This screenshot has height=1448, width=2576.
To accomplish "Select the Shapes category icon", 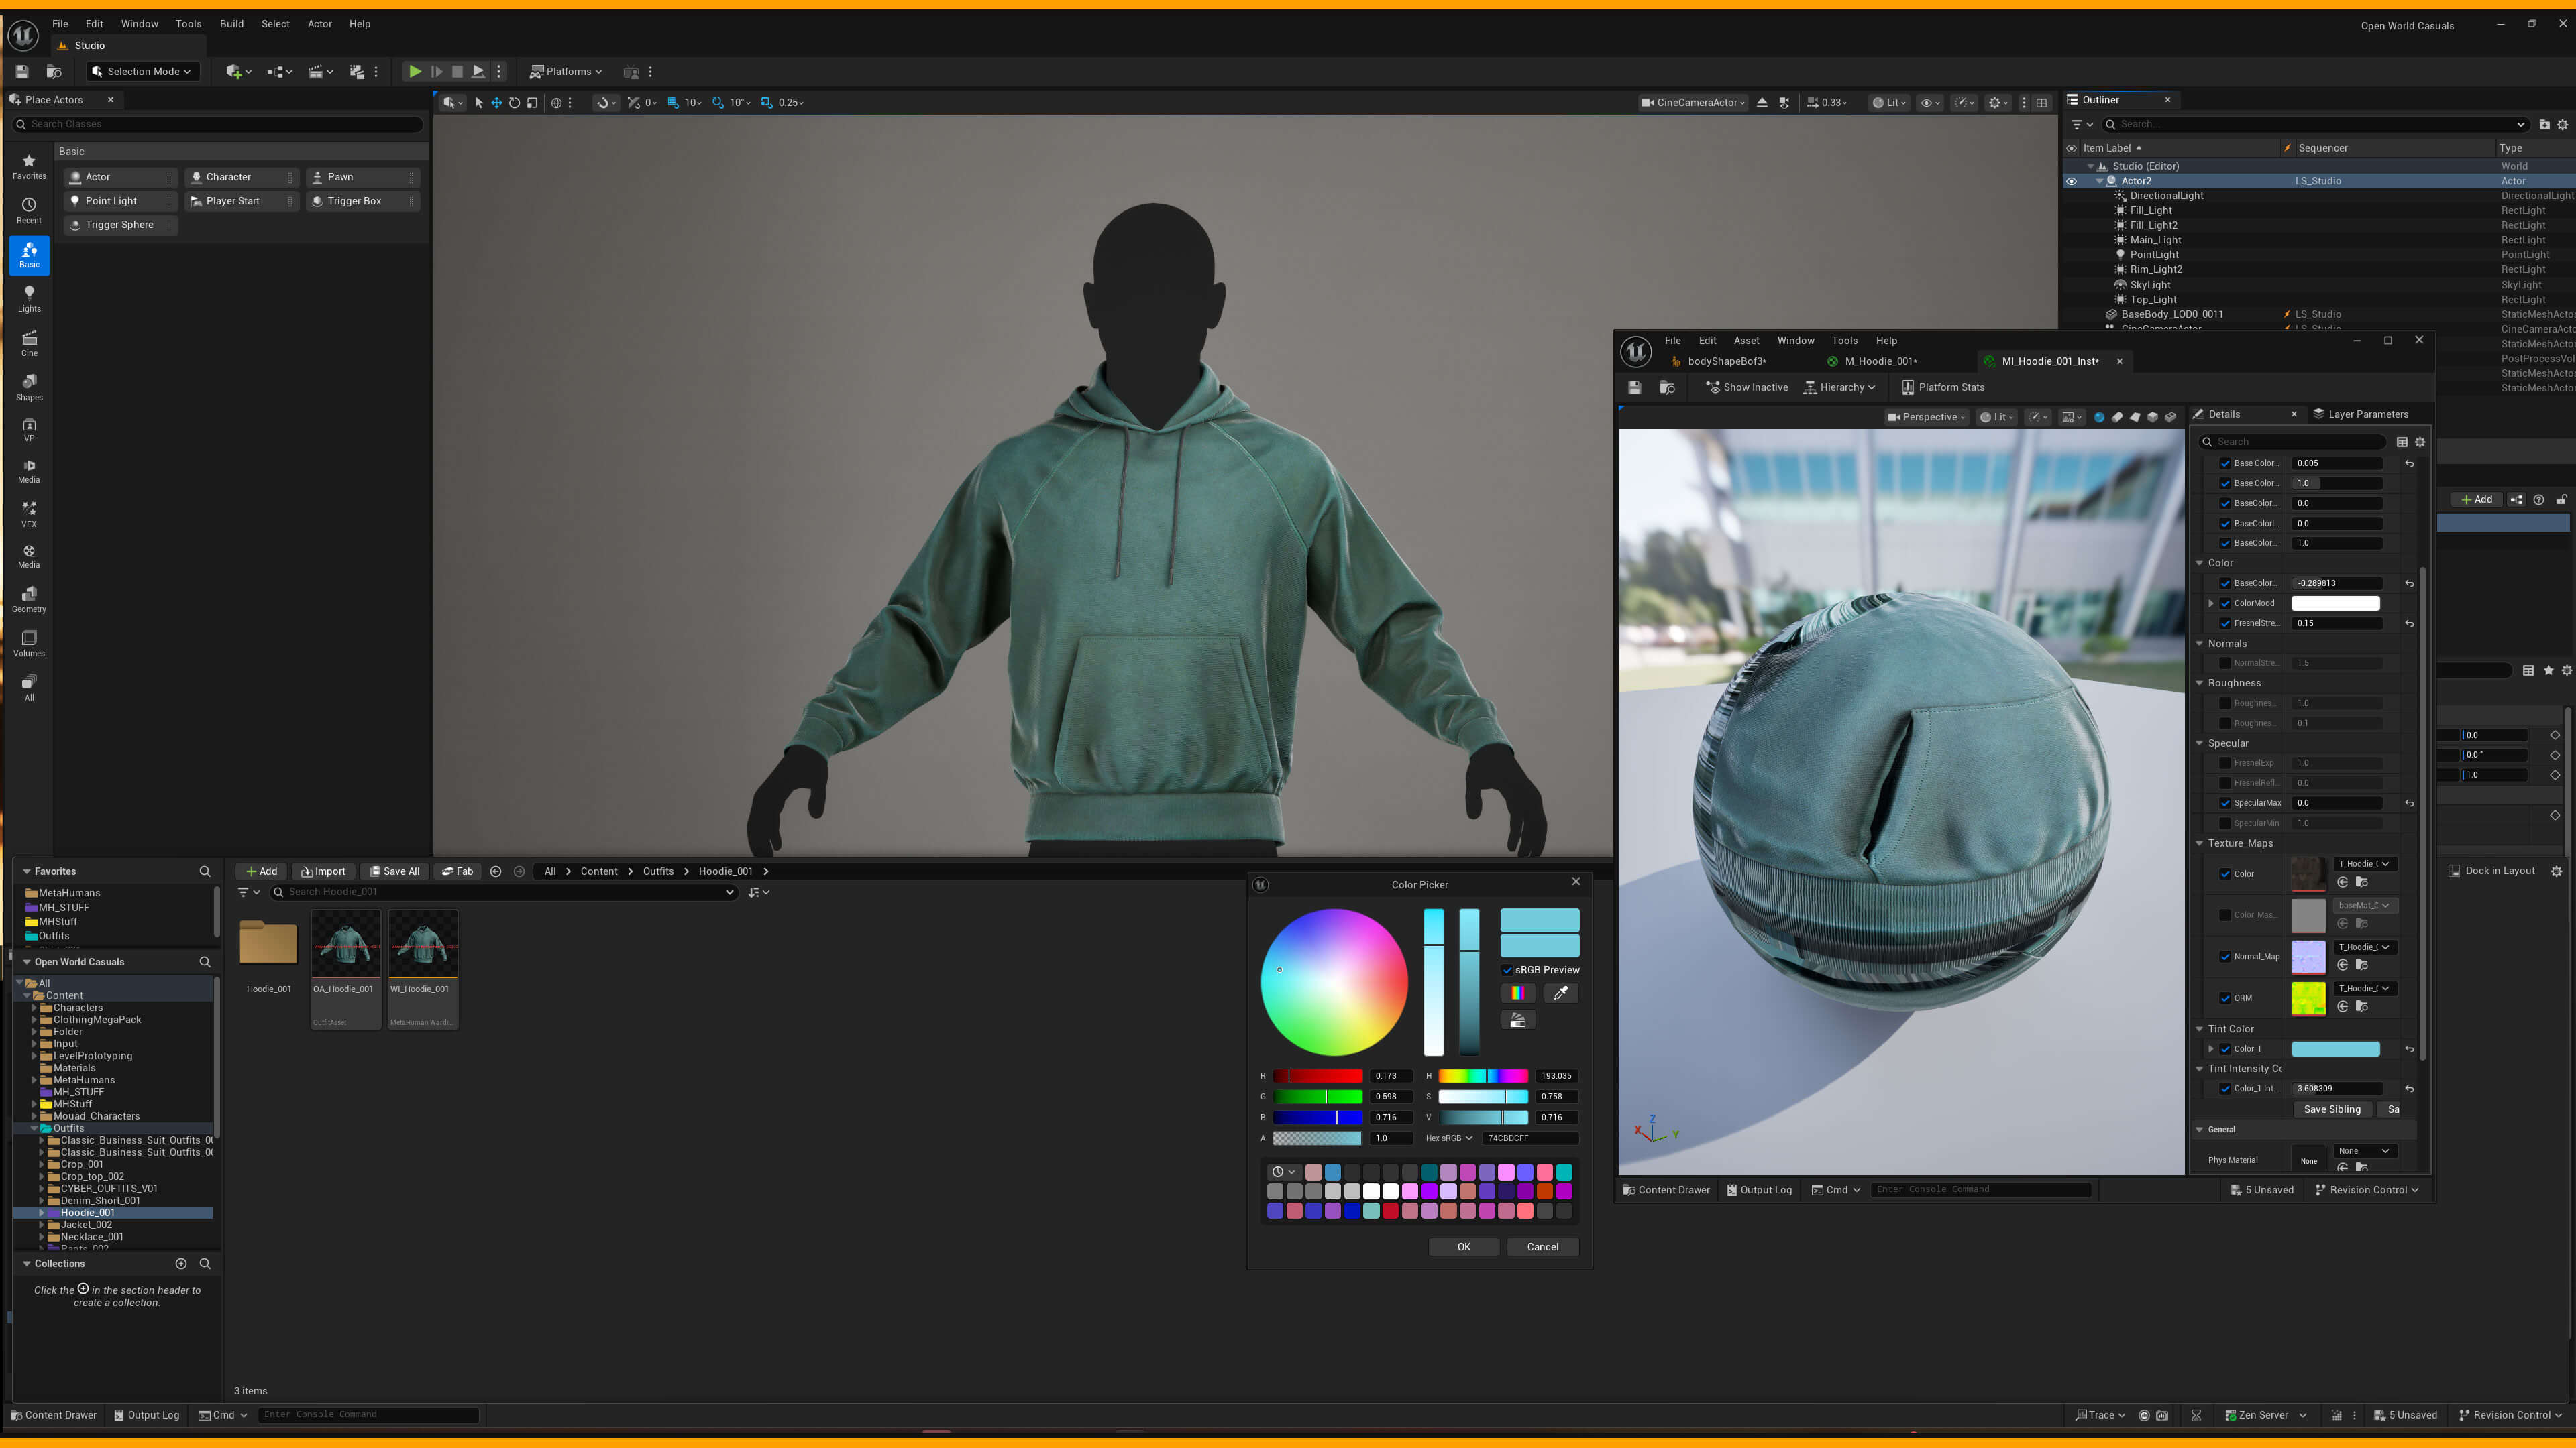I will click(x=29, y=387).
